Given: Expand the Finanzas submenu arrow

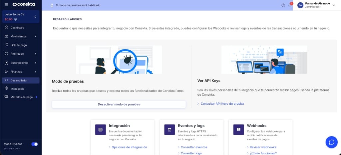Looking at the screenshot, I should point(35,72).
